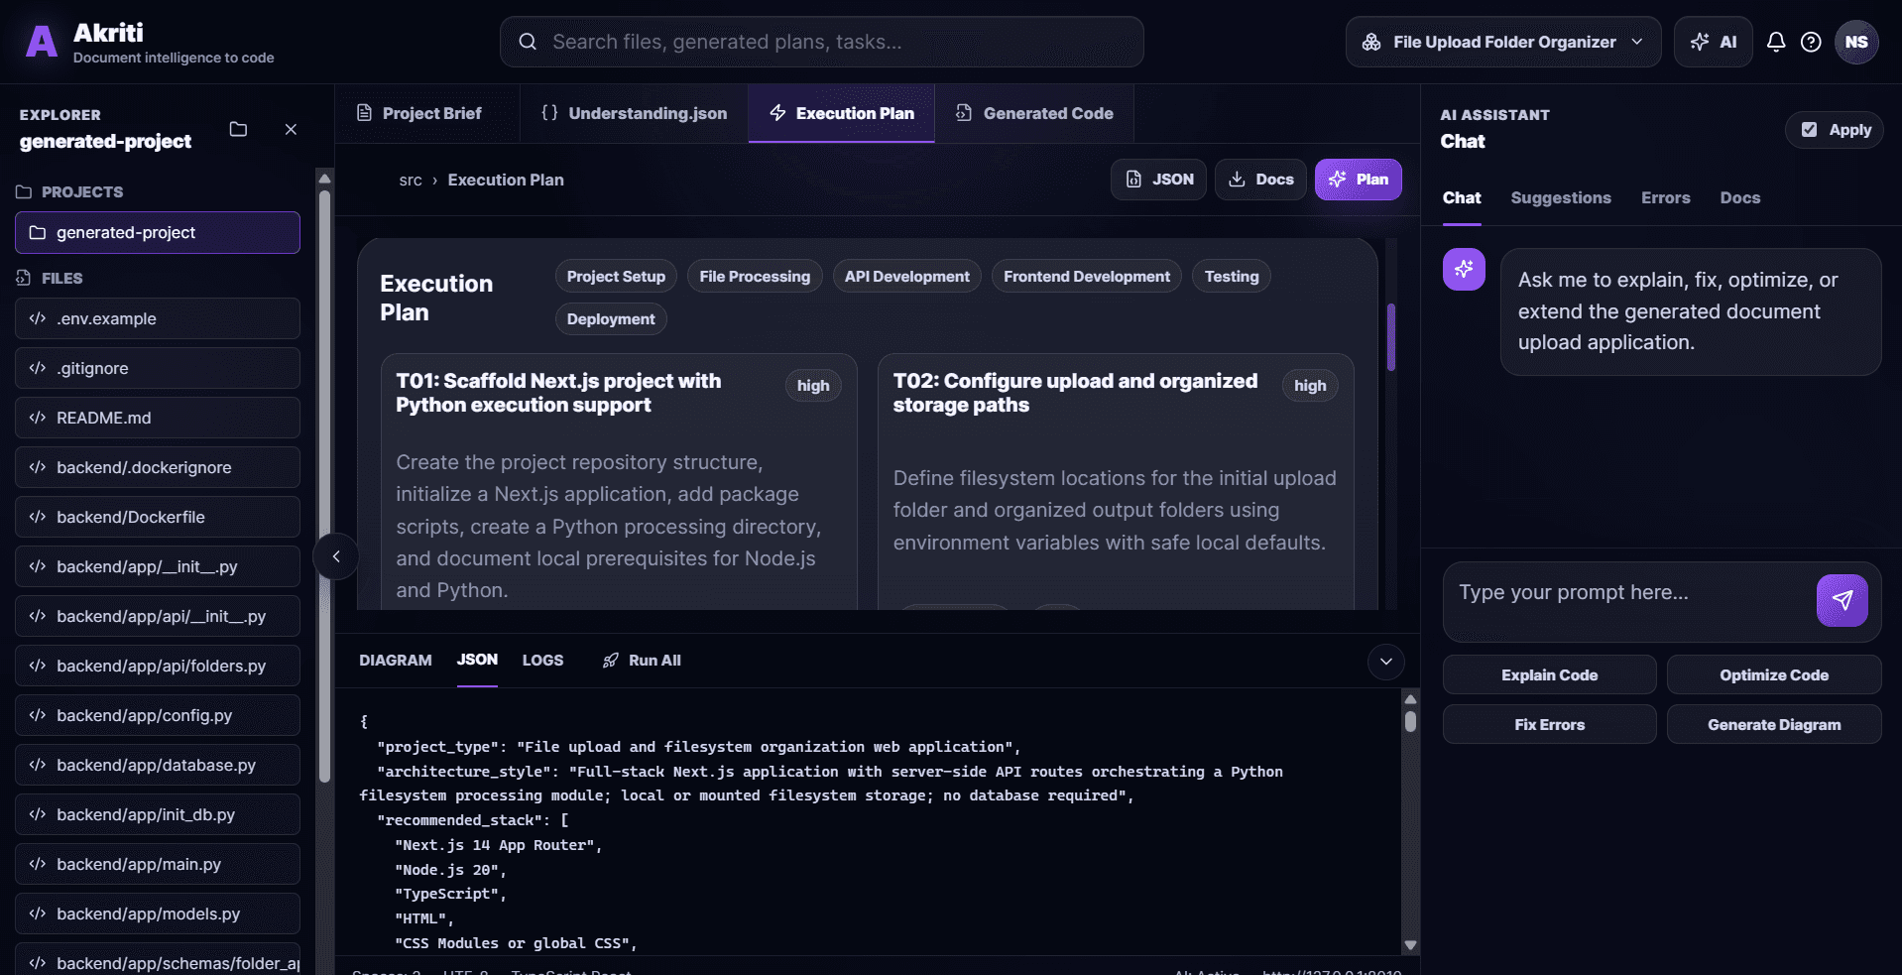The width and height of the screenshot is (1902, 975).
Task: Switch to Understanding.json tab
Action: coord(634,113)
